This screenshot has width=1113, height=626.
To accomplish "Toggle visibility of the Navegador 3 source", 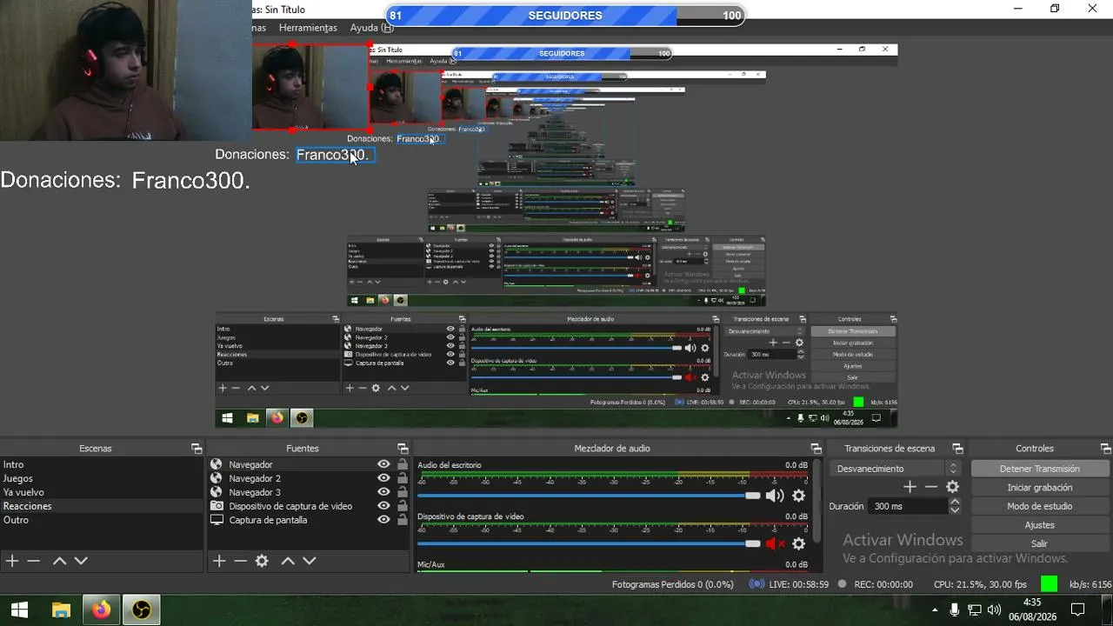I will coord(383,492).
